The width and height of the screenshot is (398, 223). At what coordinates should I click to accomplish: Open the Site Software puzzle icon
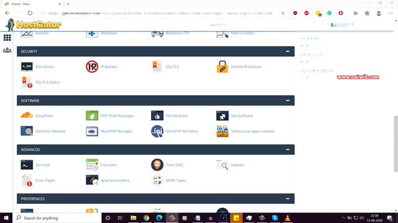(223, 116)
